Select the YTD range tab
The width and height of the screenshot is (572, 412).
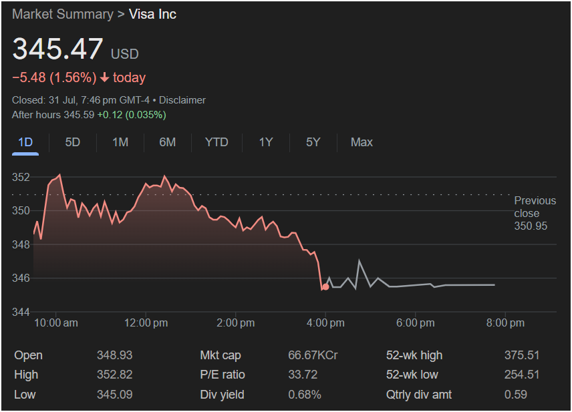coord(217,142)
